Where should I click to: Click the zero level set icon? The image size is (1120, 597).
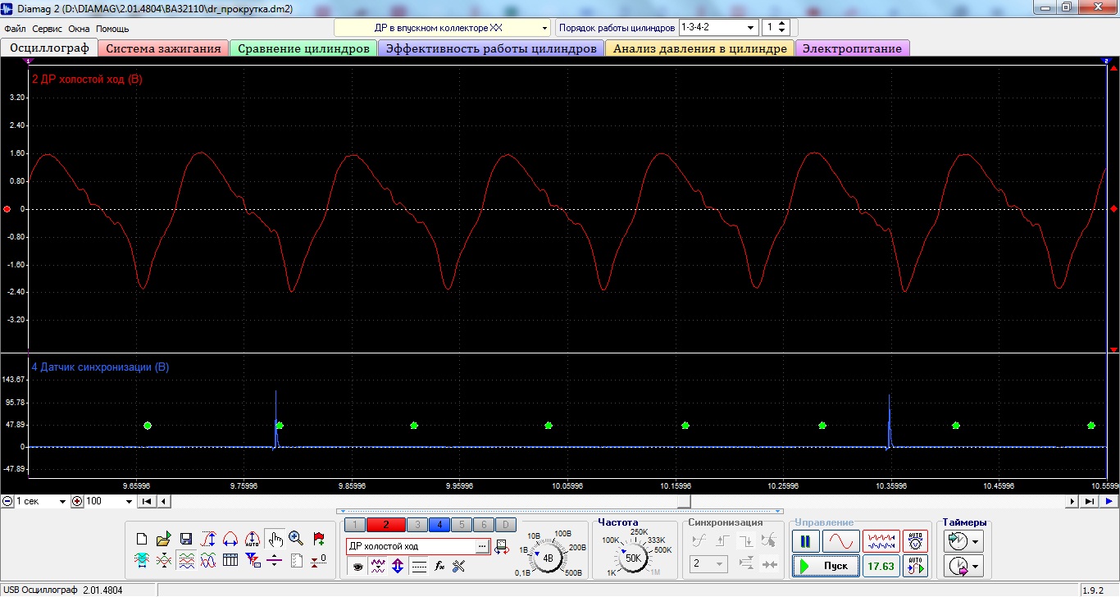[x=319, y=561]
